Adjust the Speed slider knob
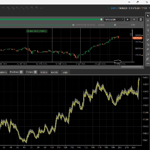The width and height of the screenshot is (150, 150). 115,25
